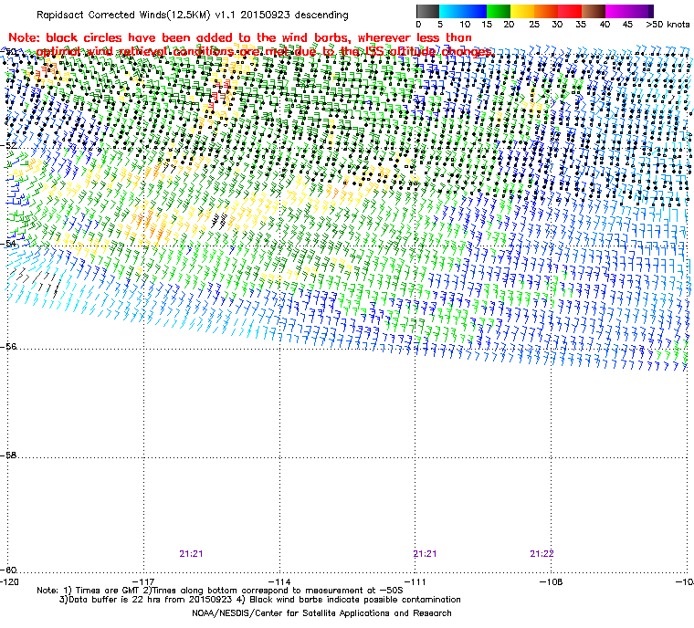This screenshot has width=694, height=628.
Task: Click the '-114' longitude axis label
Action: coord(279,581)
